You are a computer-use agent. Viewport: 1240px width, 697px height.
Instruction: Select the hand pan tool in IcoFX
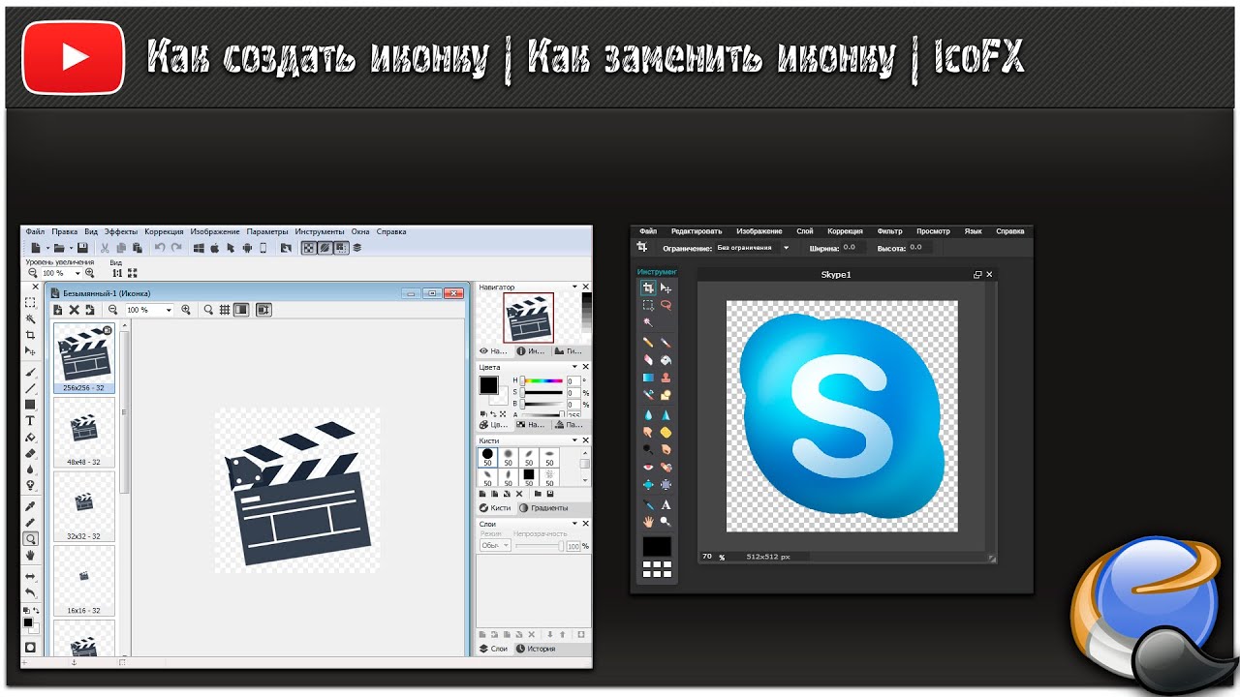30,555
